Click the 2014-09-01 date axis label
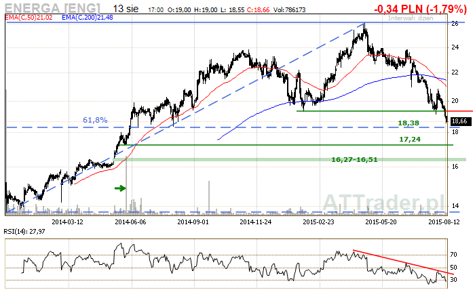Viewport: 475px width, 292px height. [x=193, y=222]
